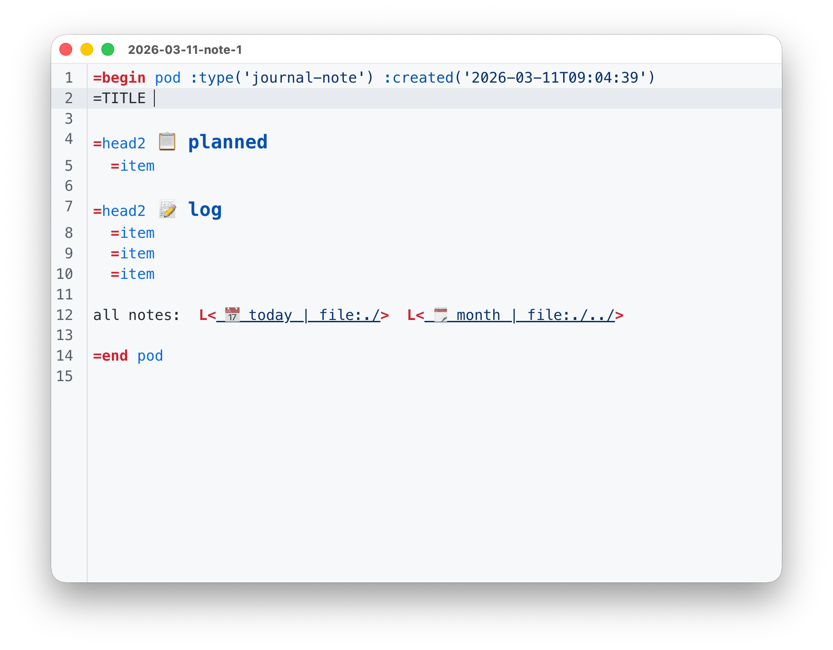Close the note window with red button
This screenshot has width=833, height=650.
(66, 49)
